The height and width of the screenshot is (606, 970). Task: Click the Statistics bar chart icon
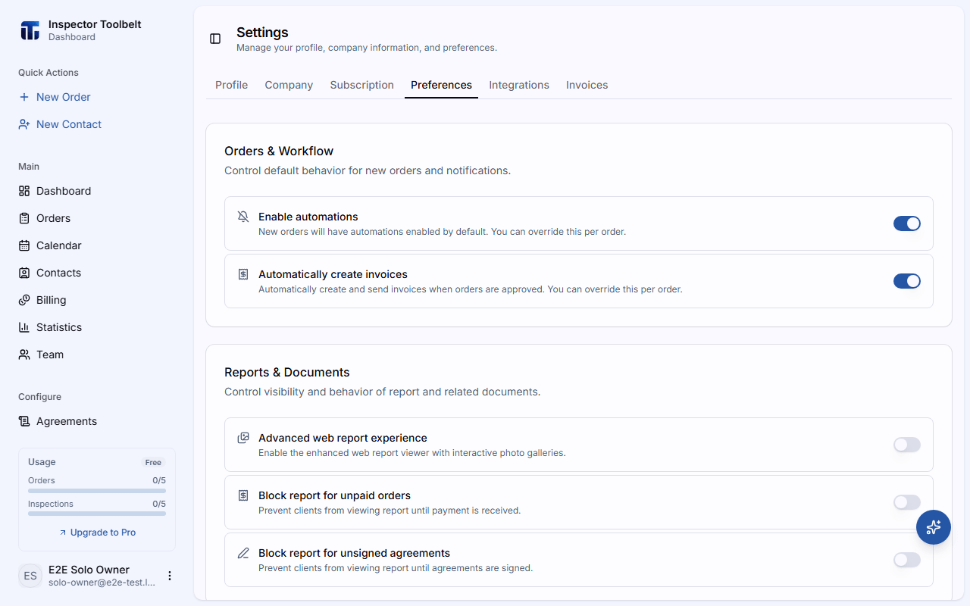click(x=24, y=327)
